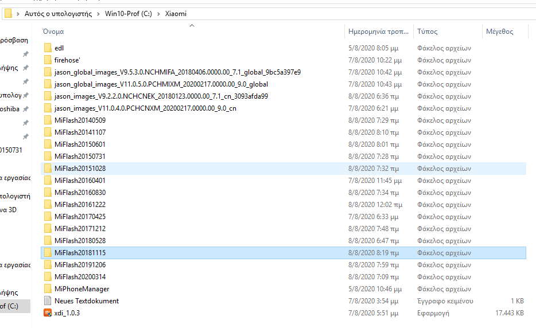Select the firehose' folder name
Viewport: 536px width, 328px height.
67,60
